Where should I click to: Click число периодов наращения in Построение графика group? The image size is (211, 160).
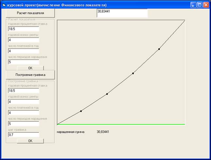coord(23,124)
